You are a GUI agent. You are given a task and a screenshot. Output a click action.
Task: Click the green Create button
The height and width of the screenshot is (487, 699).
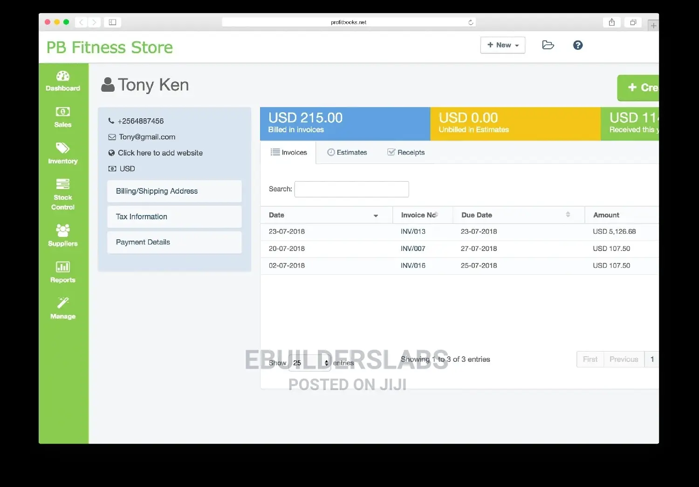click(638, 88)
